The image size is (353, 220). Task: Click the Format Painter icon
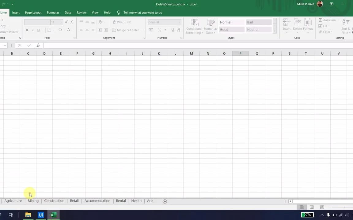(9, 32)
